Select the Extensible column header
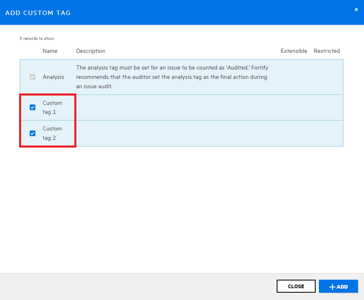This screenshot has width=364, height=300. [294, 51]
